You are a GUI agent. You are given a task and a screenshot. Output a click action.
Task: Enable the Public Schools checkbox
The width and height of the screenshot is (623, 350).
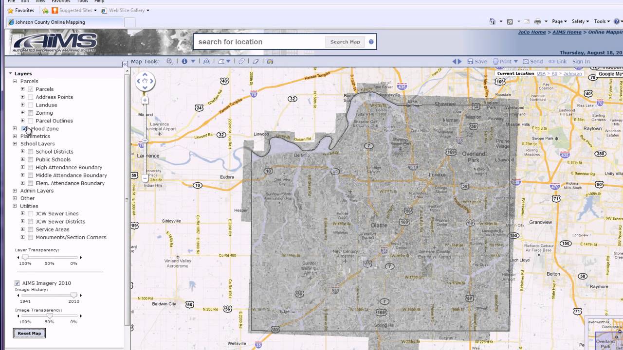(31, 159)
